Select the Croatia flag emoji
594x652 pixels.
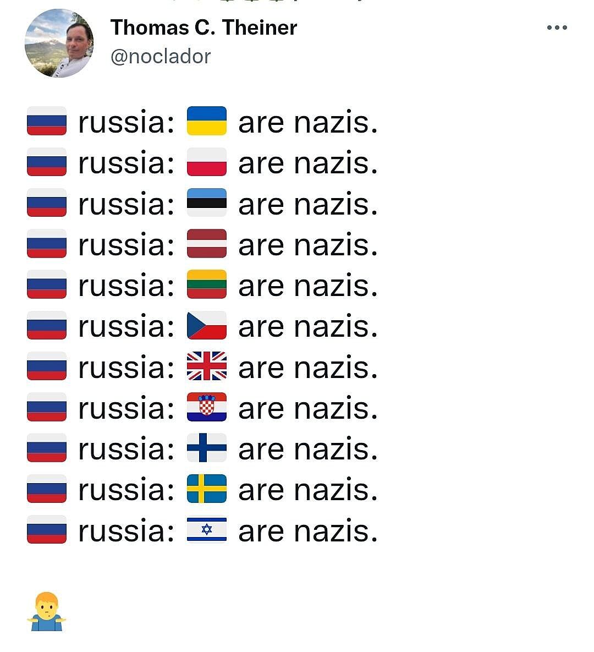(207, 407)
